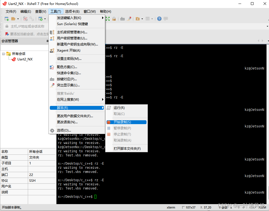The width and height of the screenshot is (269, 211).
Task: Select the highlighted 脚本(R) menu item
Action: pyautogui.click(x=77, y=108)
